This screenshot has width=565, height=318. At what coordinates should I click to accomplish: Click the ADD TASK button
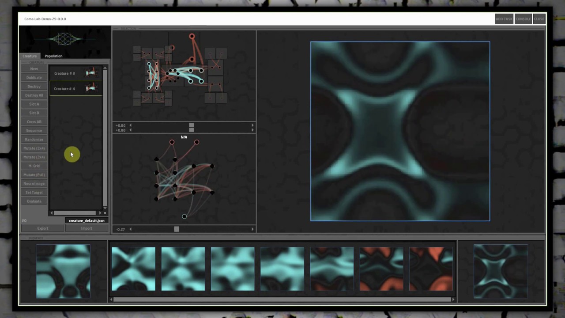tap(504, 19)
